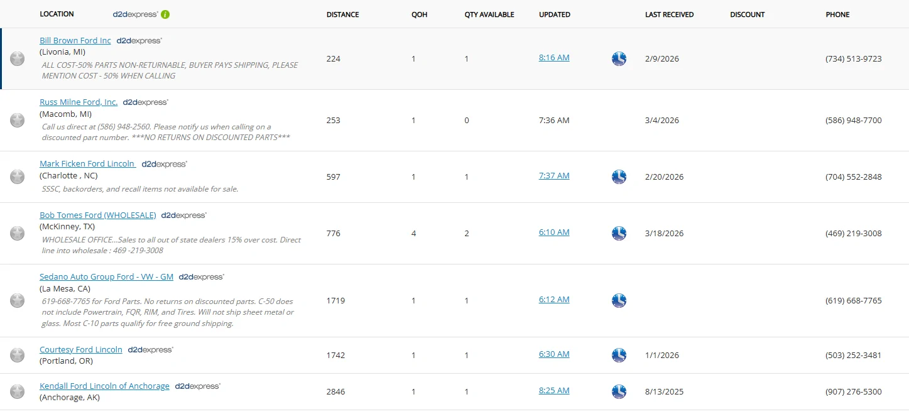Open Bill Brown Ford Inc dealer link
This screenshot has width=909, height=419.
click(75, 41)
